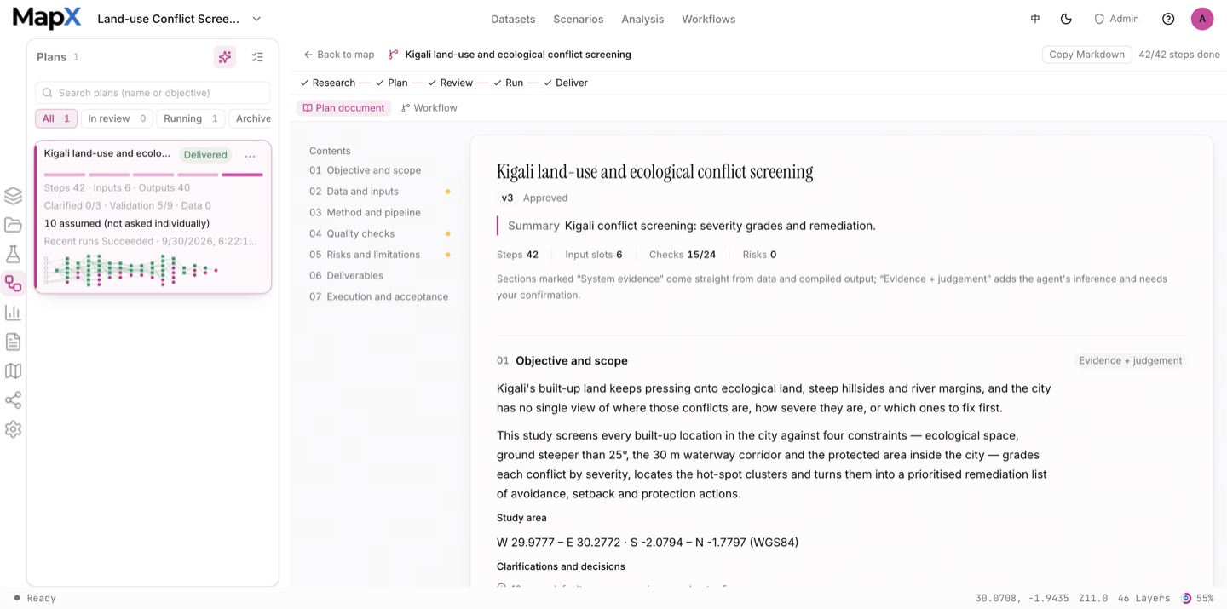Screen dimensions: 1227x609
Task: Open the lab flask icon in the sidebar
Action: pos(13,254)
